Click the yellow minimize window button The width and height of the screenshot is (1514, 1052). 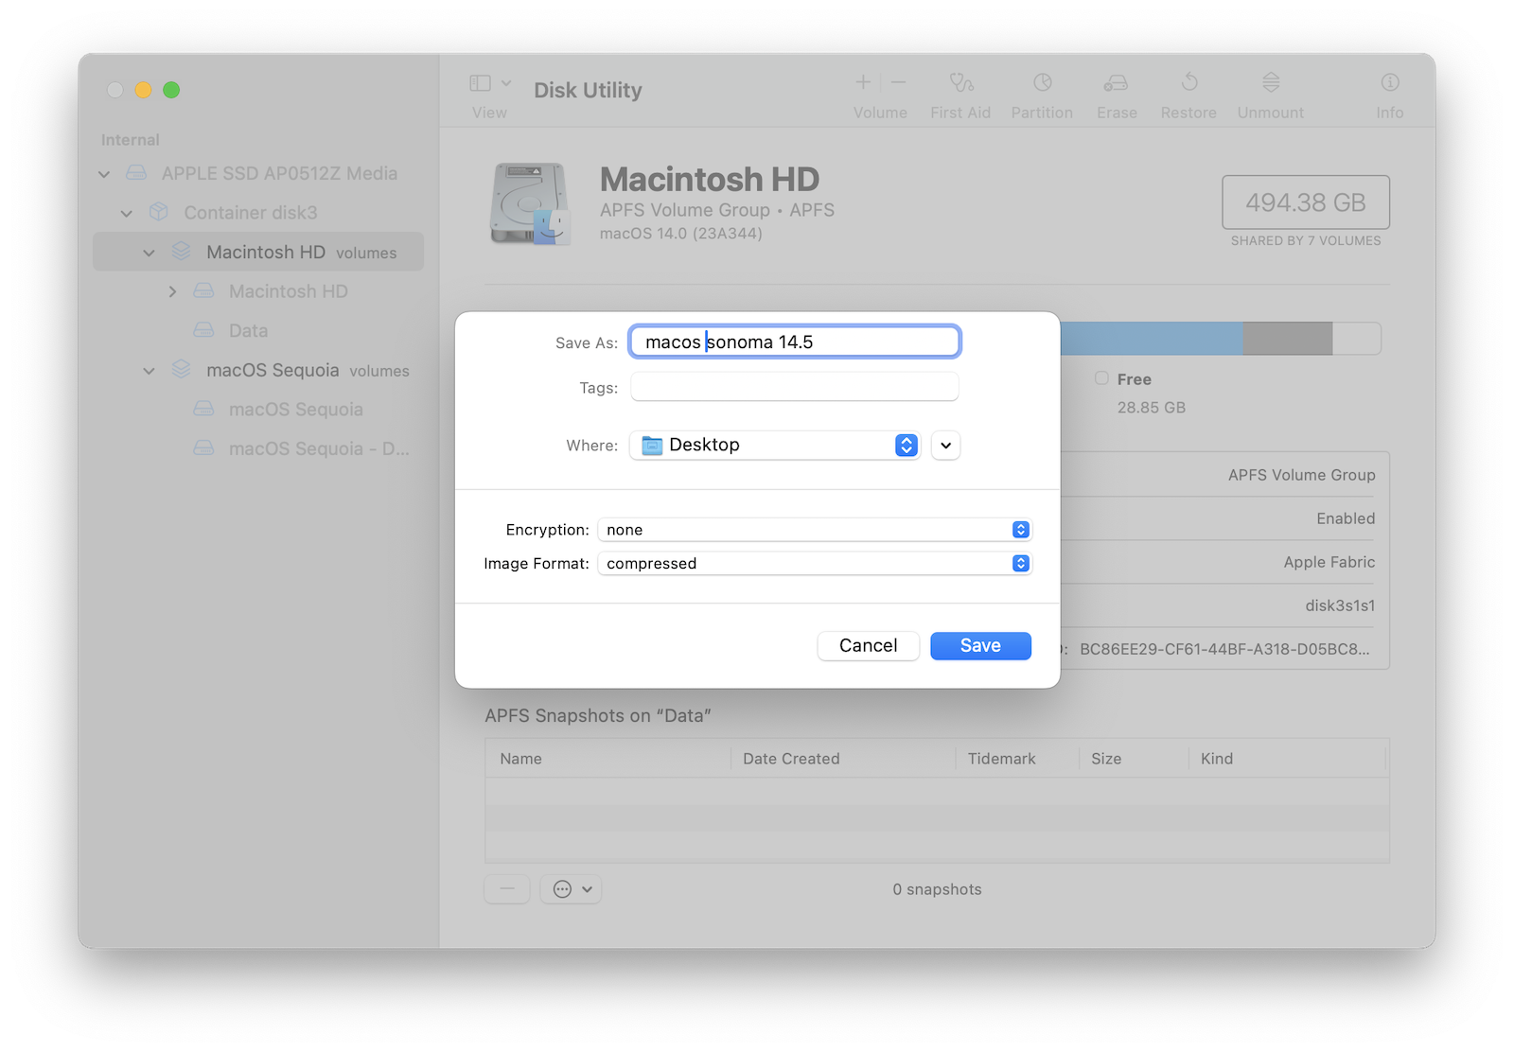[143, 90]
